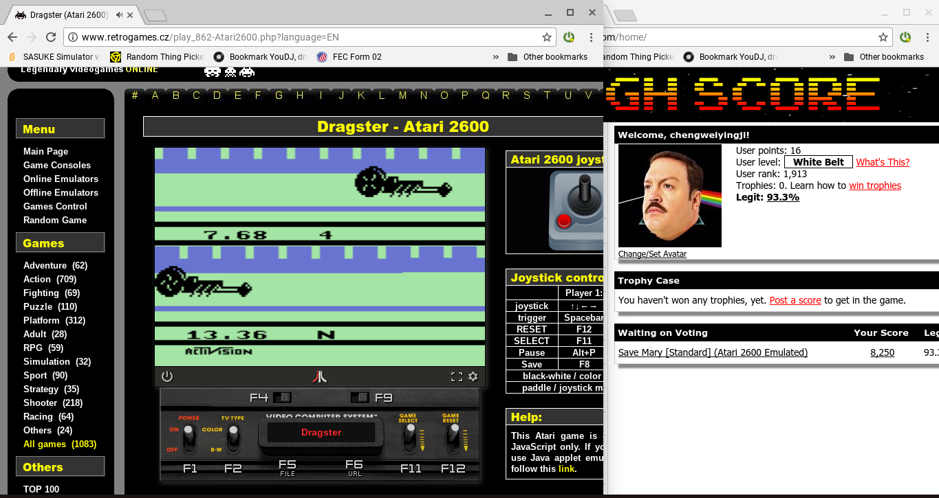Mute the Dragster tab audio icon
The height and width of the screenshot is (498, 939).
(x=120, y=14)
